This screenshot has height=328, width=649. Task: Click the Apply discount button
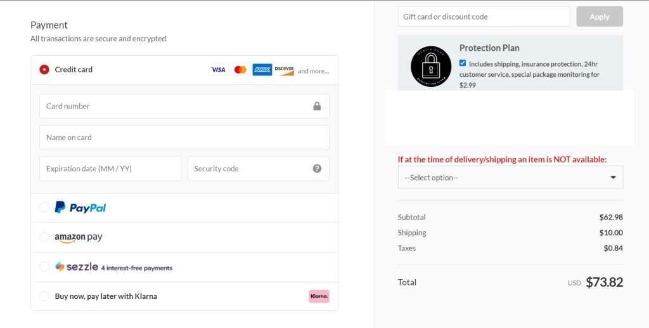600,16
